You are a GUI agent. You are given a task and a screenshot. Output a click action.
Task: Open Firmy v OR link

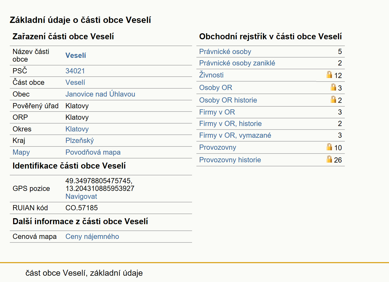(x=217, y=112)
